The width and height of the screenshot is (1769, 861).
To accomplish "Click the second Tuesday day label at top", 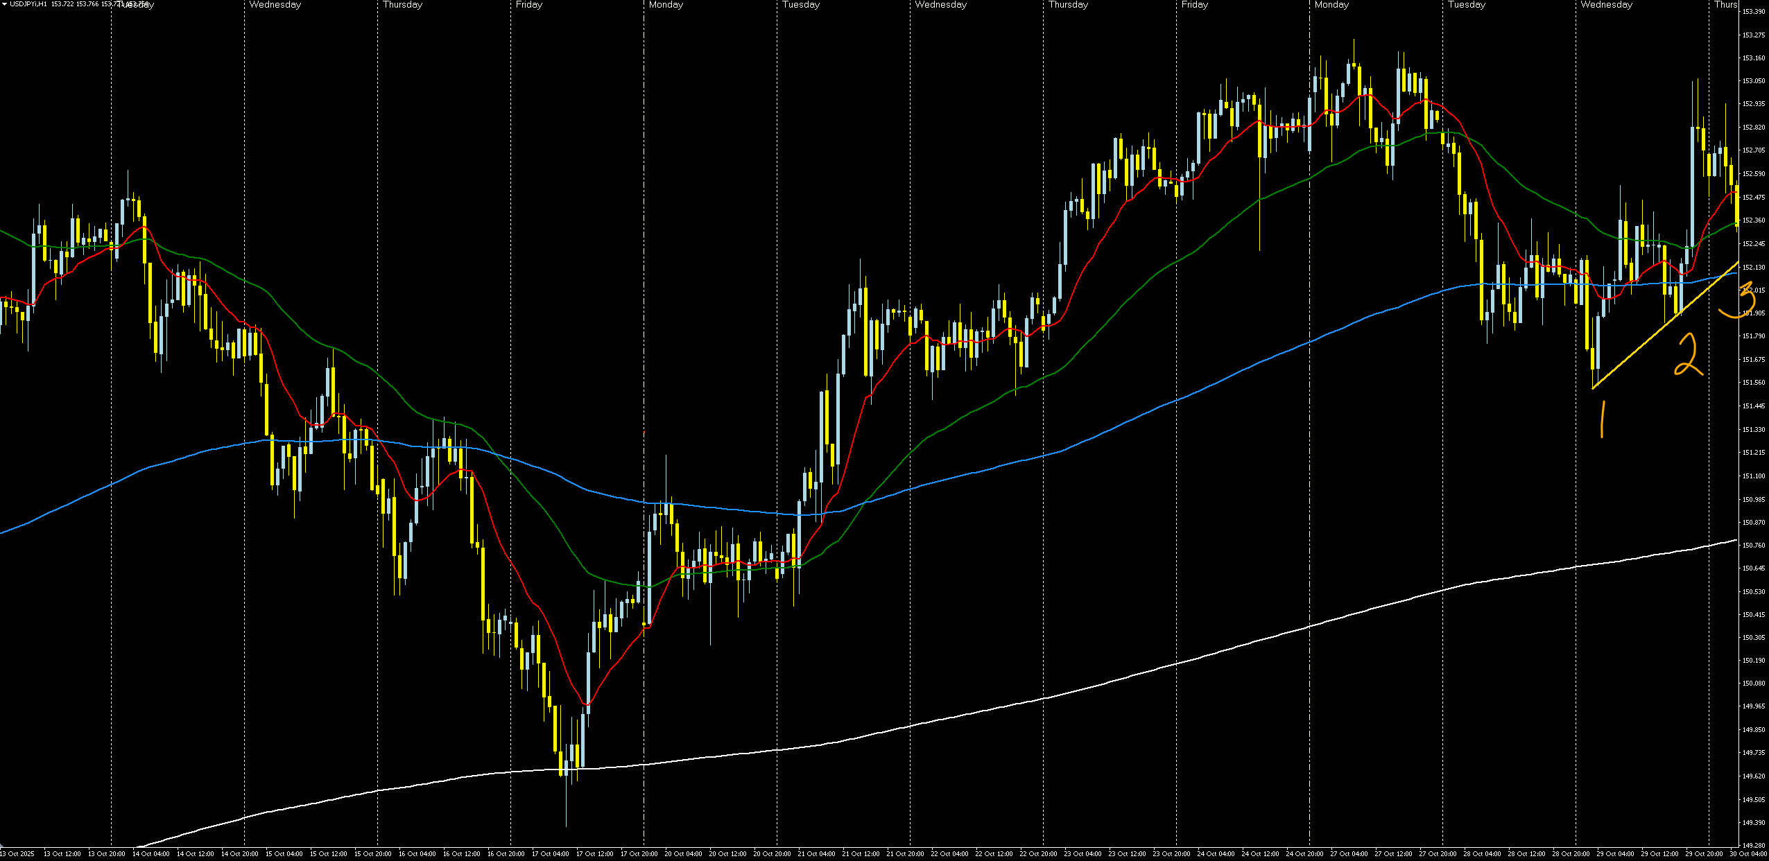I will point(801,5).
